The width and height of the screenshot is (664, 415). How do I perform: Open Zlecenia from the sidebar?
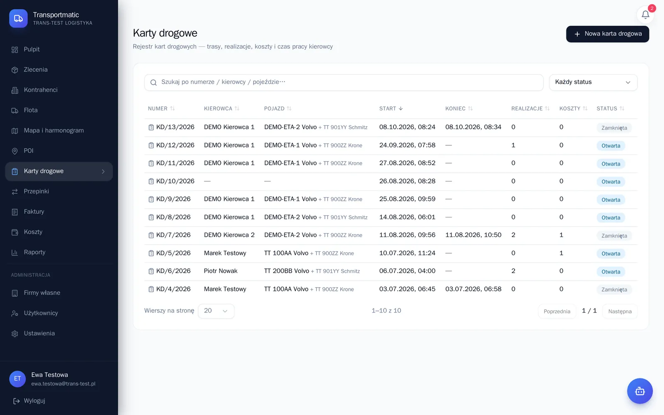(59, 70)
